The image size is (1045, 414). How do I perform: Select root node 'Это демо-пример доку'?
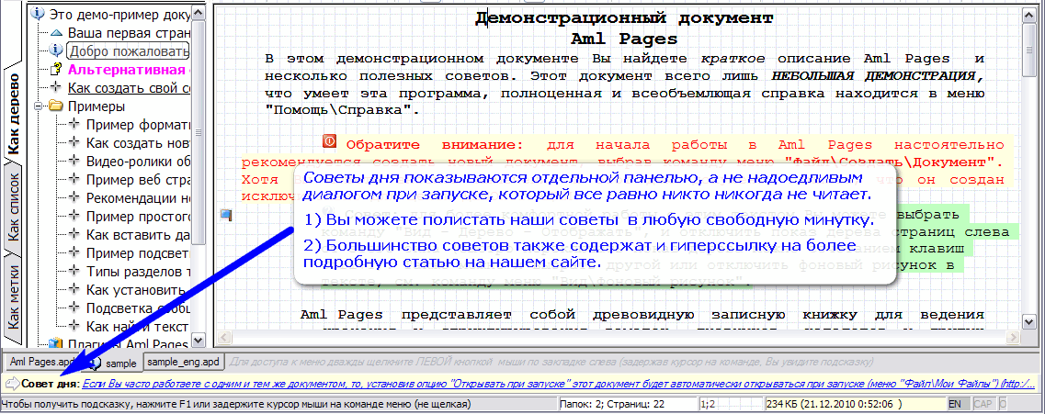pos(119,13)
